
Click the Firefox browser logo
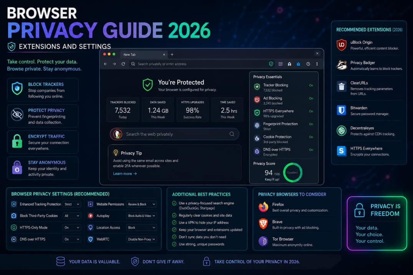(x=263, y=207)
